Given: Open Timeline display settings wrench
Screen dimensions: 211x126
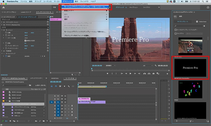Looking at the screenshot, I should (69, 86).
